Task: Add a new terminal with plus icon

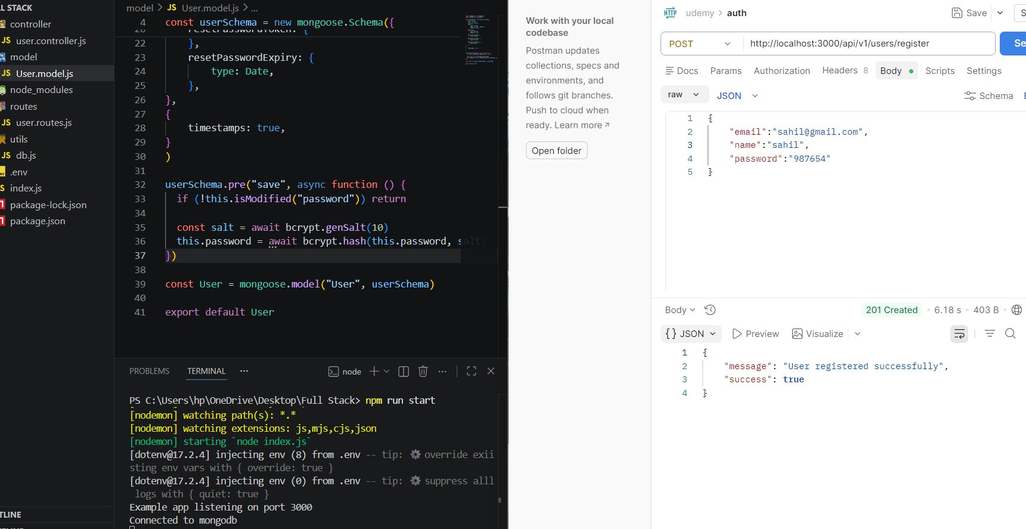Action: 374,372
